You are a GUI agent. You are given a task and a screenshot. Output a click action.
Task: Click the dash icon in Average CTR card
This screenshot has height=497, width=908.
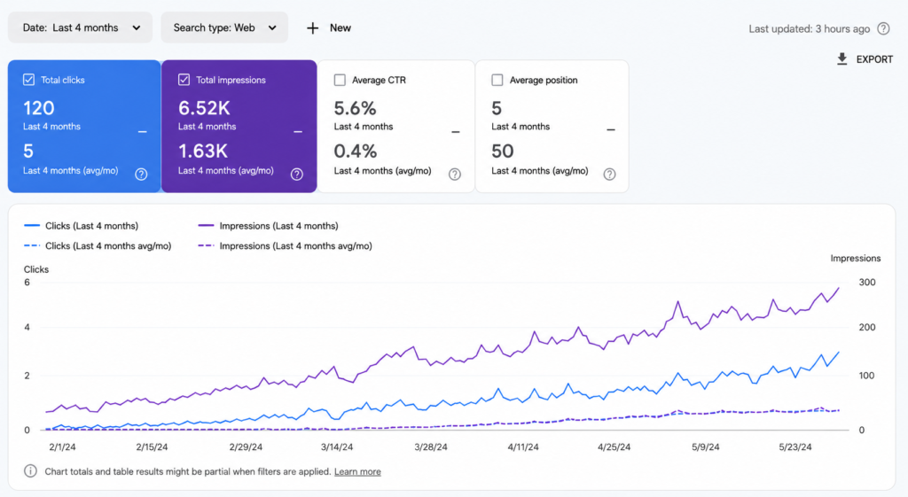point(456,132)
